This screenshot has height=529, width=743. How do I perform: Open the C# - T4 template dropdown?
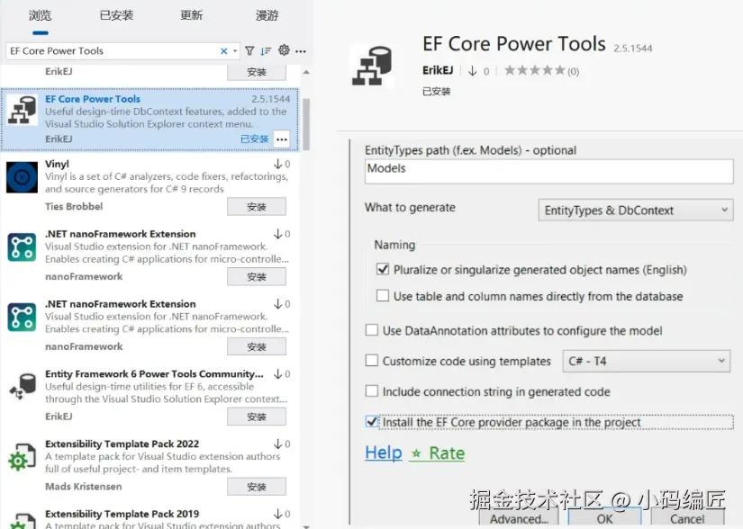click(647, 361)
